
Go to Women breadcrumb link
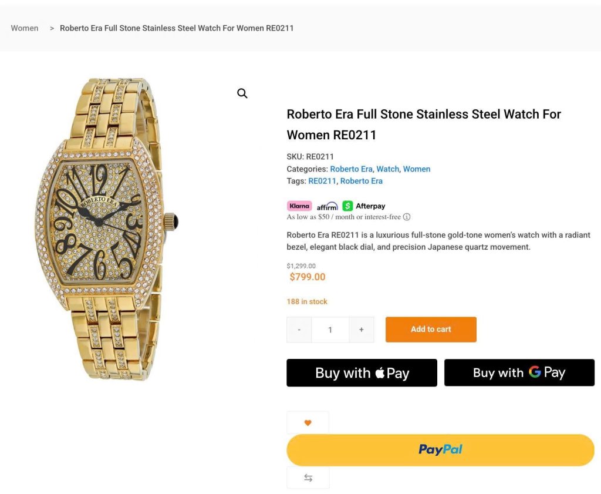click(x=25, y=28)
